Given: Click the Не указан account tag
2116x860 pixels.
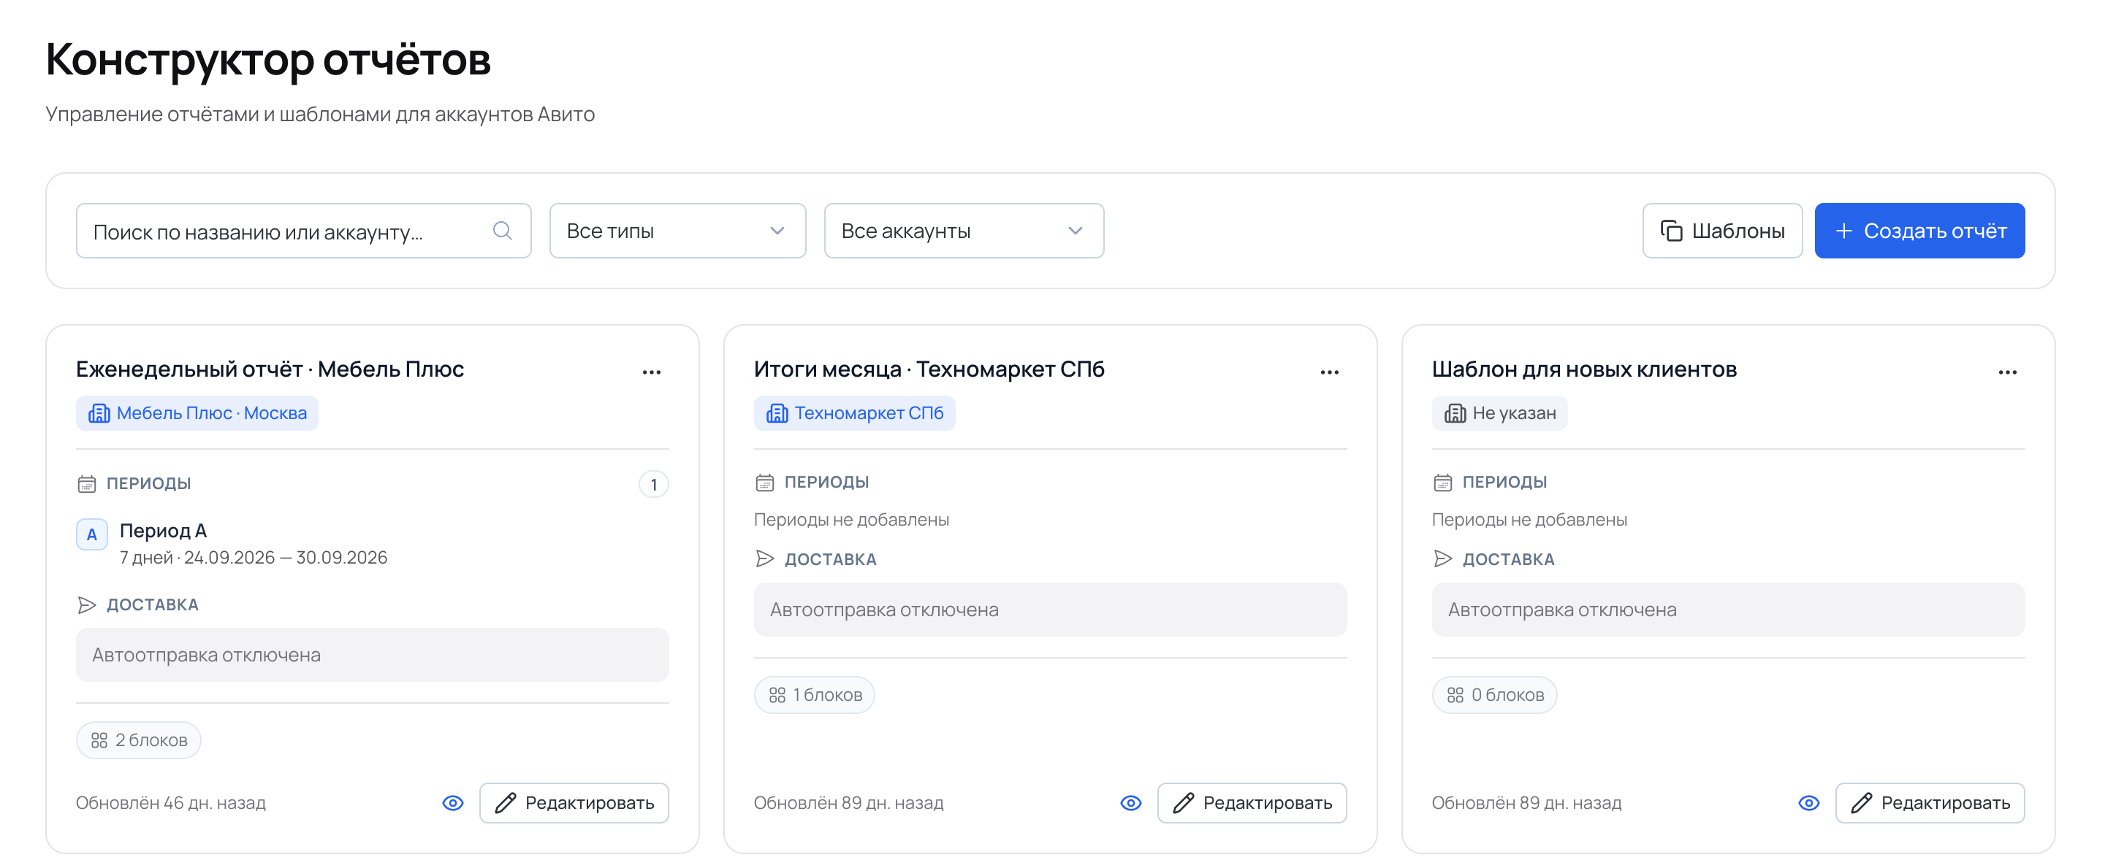Looking at the screenshot, I should click(x=1499, y=412).
